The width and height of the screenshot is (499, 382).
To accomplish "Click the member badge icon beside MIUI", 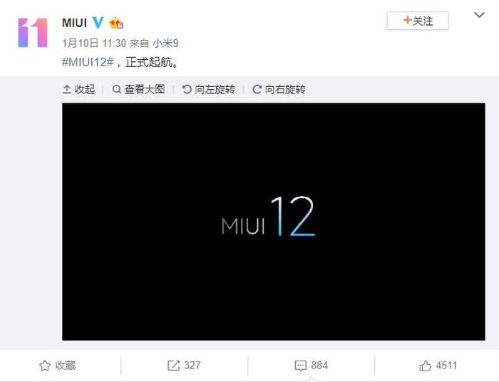I will [x=116, y=23].
